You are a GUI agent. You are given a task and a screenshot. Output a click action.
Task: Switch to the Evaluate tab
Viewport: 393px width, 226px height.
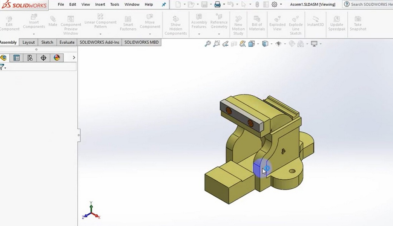click(67, 42)
